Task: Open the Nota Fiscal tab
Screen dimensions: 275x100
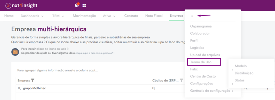Action: pos(154,16)
